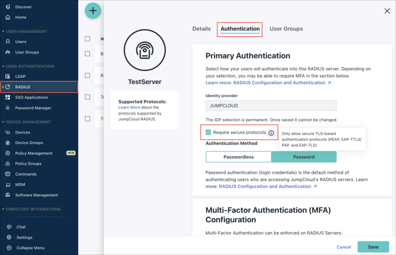Open the Details tab

[x=201, y=29]
